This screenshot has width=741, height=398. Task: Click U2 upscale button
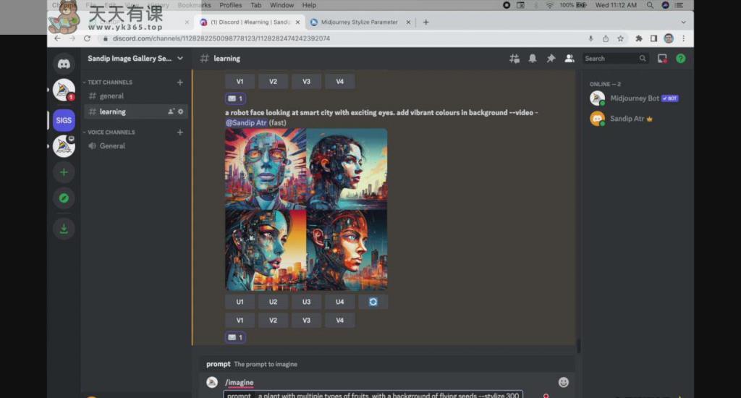pyautogui.click(x=273, y=302)
